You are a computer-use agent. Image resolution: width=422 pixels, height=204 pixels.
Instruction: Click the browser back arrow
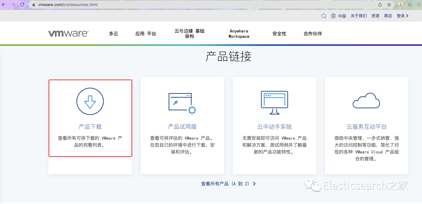4,5
